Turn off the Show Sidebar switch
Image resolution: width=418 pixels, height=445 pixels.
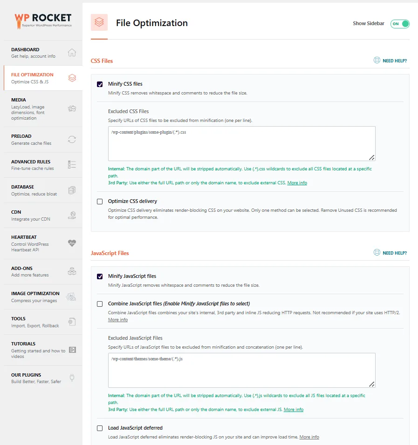[x=400, y=24]
